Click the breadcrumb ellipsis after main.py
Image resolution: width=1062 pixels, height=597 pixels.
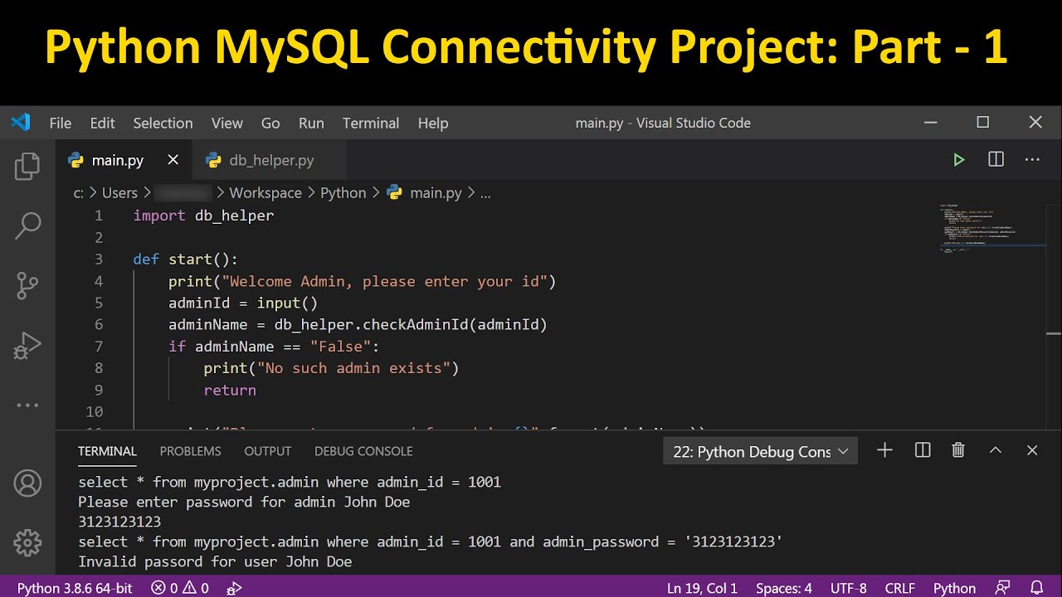pos(485,192)
